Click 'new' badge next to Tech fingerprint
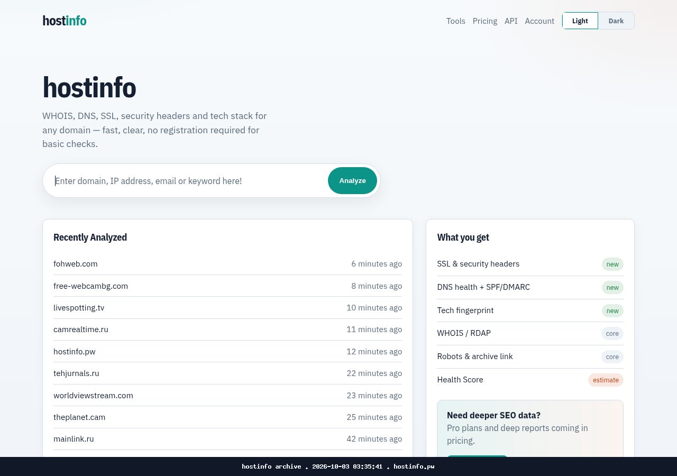677x476 pixels. click(x=612, y=310)
